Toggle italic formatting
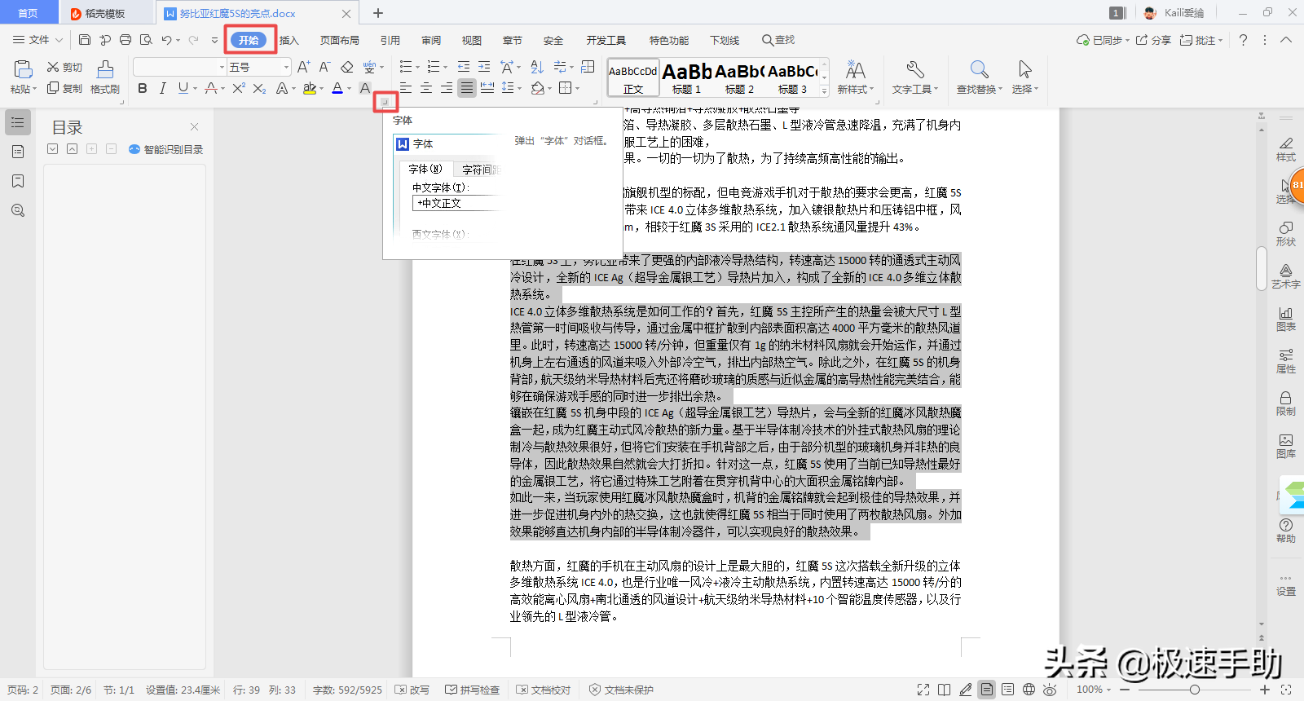The height and width of the screenshot is (701, 1304). click(162, 88)
